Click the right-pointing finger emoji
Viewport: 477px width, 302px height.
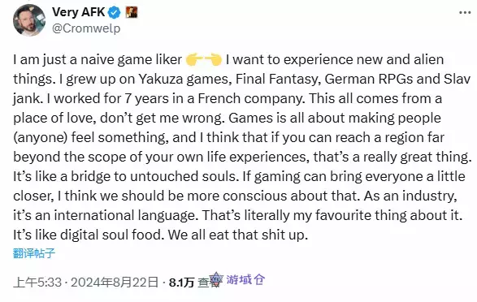[x=194, y=59]
